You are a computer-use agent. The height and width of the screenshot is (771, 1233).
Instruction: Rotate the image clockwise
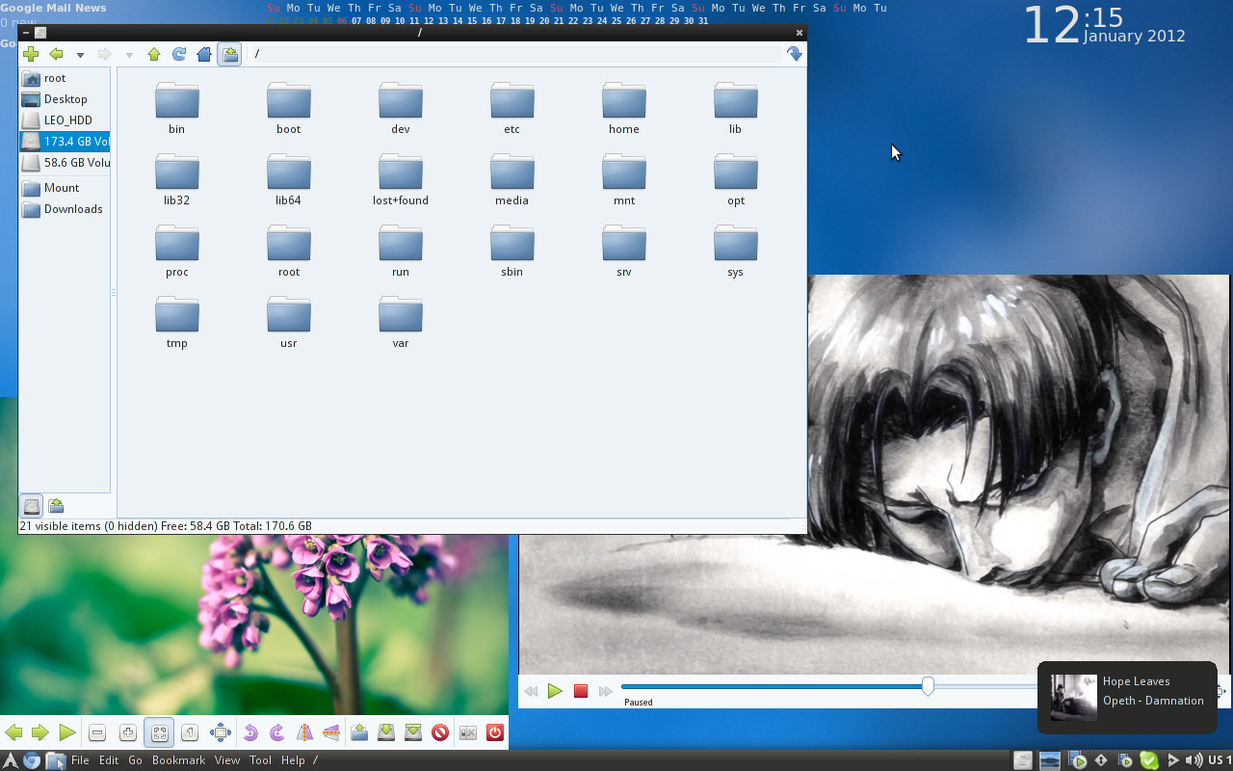tap(277, 733)
